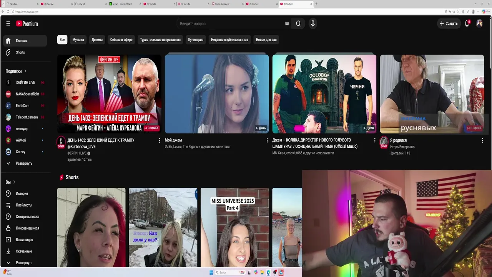Image resolution: width=492 pixels, height=277 pixels.
Task: Open the Мой джем title link
Action: pyautogui.click(x=173, y=140)
